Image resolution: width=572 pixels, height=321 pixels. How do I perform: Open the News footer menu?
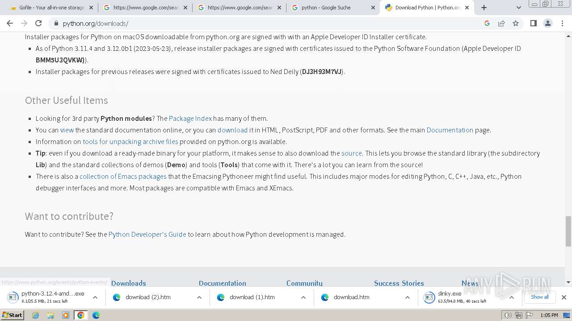coord(470,283)
